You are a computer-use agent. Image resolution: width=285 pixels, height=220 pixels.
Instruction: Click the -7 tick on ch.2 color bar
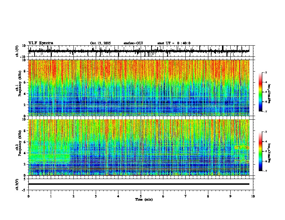click(x=265, y=171)
